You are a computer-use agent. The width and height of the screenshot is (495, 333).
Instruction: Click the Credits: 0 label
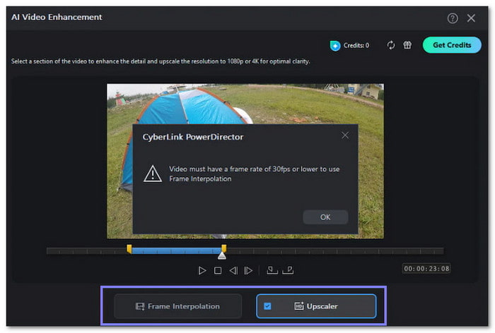click(356, 46)
